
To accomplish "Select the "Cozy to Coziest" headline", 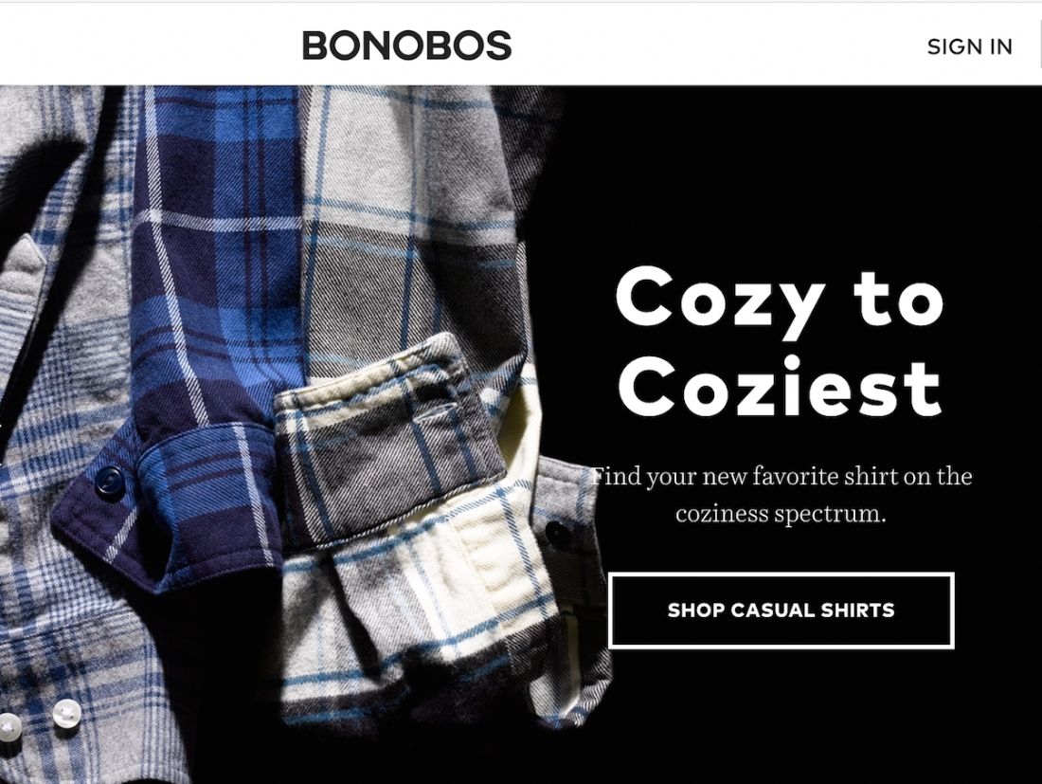I will (779, 341).
